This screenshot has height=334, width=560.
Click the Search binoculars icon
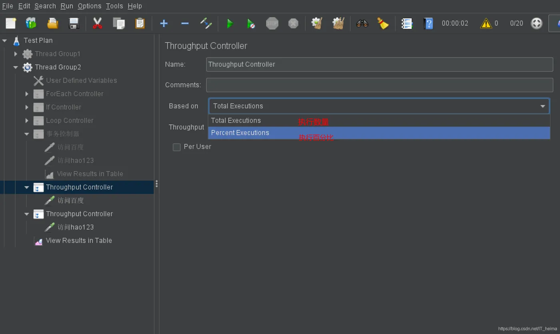[362, 24]
